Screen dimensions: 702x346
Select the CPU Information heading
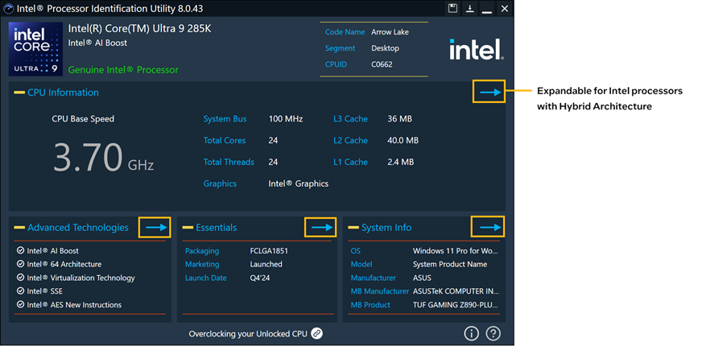[x=63, y=93]
